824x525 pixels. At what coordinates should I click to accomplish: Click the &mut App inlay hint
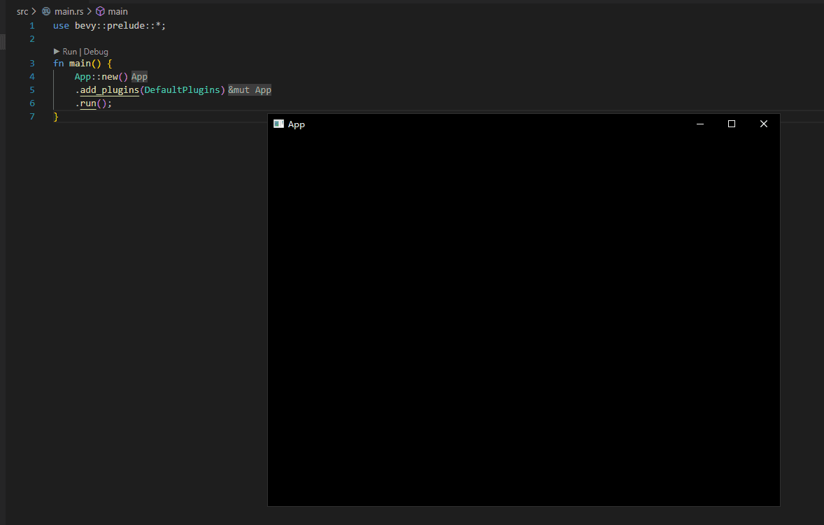250,90
